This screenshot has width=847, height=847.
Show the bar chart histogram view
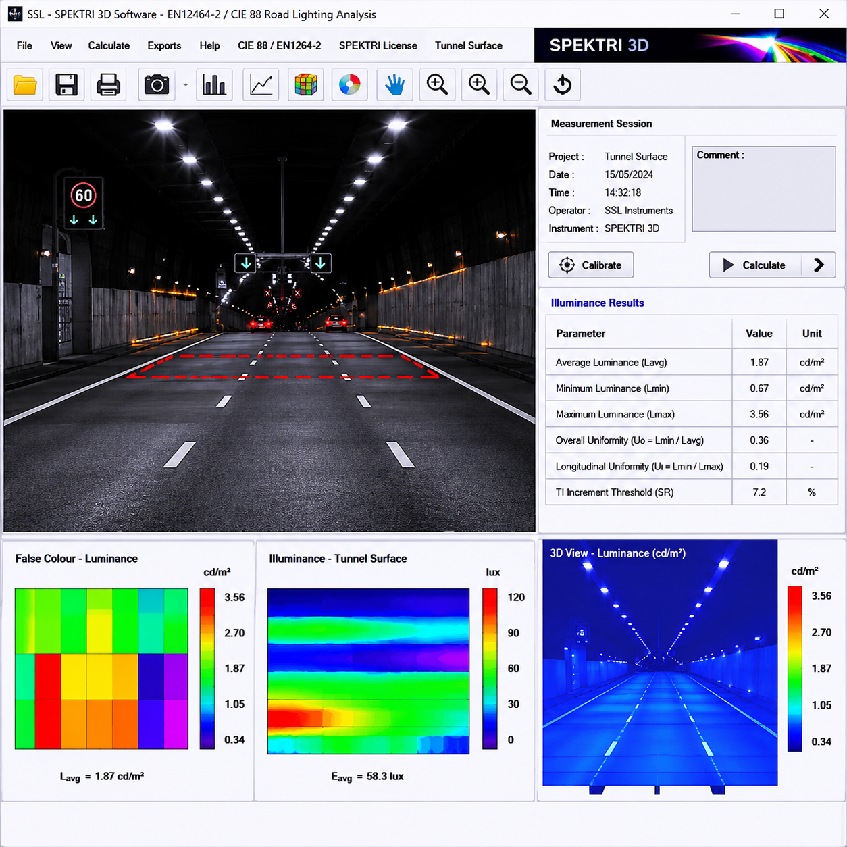(214, 84)
